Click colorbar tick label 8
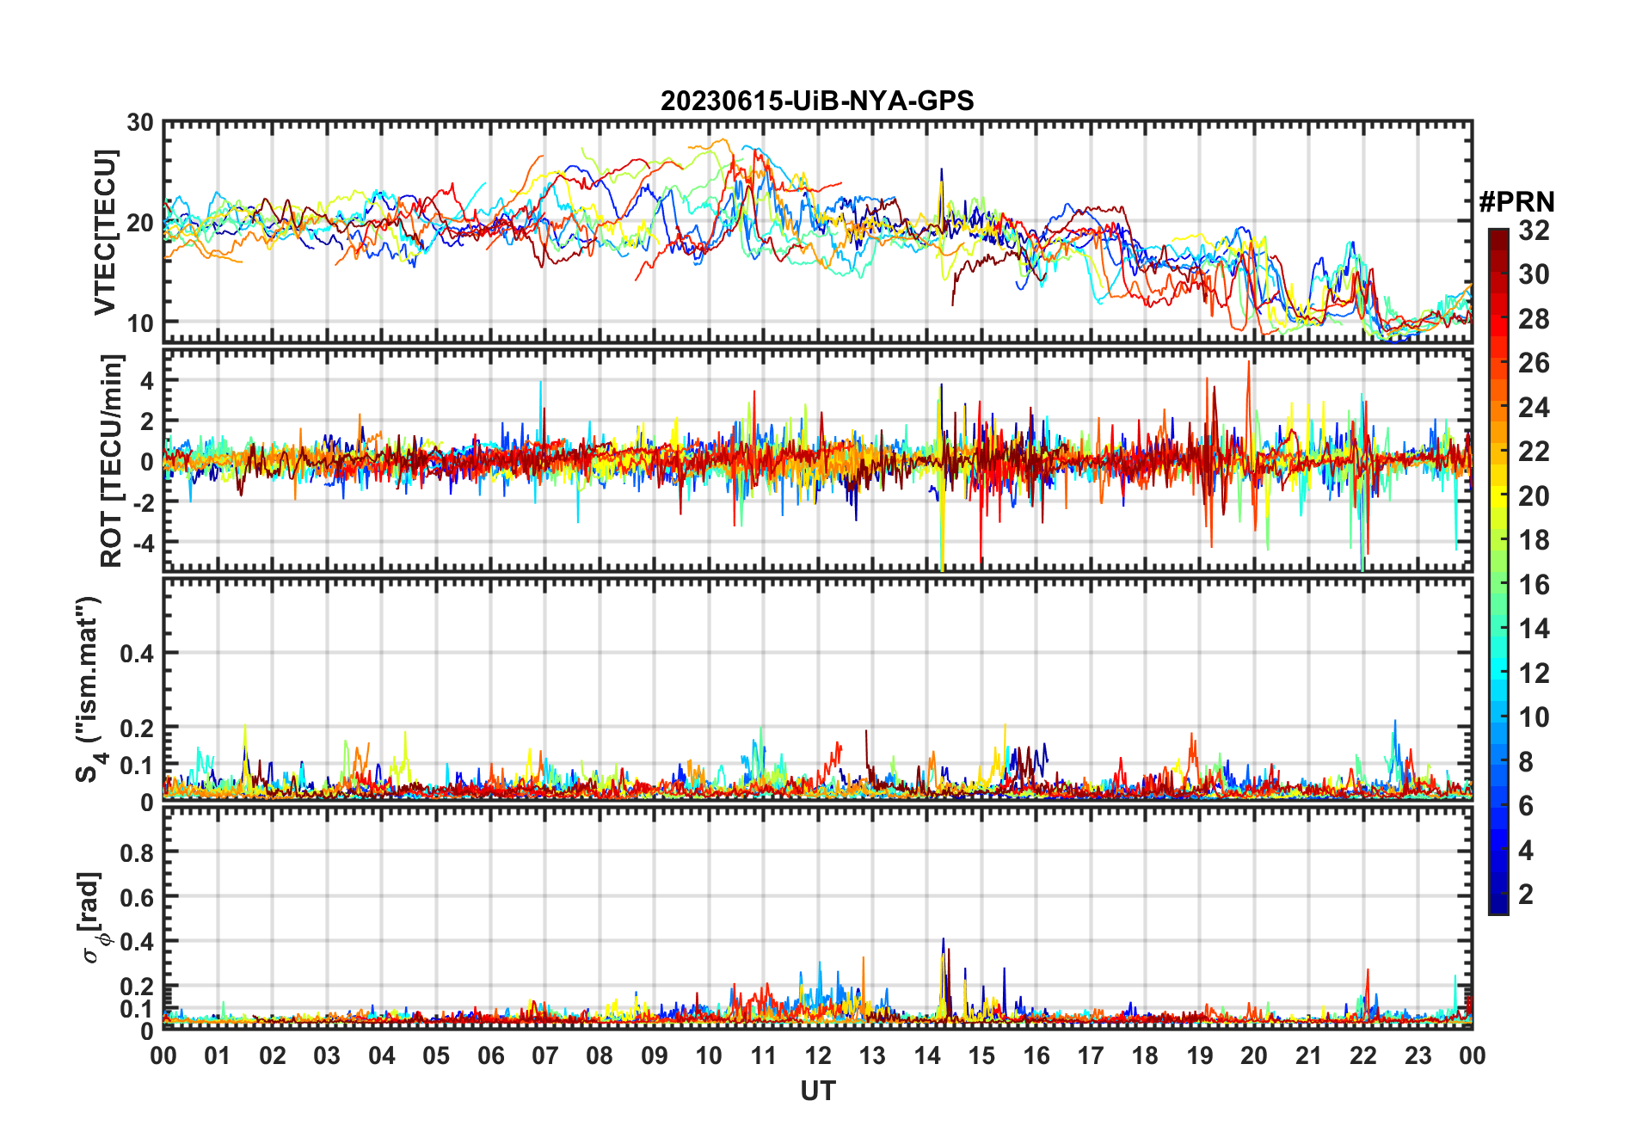The height and width of the screenshot is (1144, 1636). pos(1526,762)
